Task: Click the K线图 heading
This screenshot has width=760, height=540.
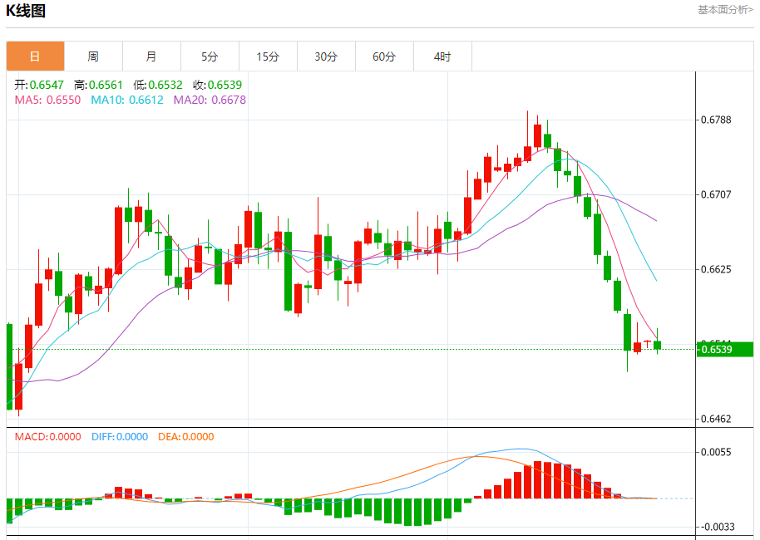Action: [26, 11]
